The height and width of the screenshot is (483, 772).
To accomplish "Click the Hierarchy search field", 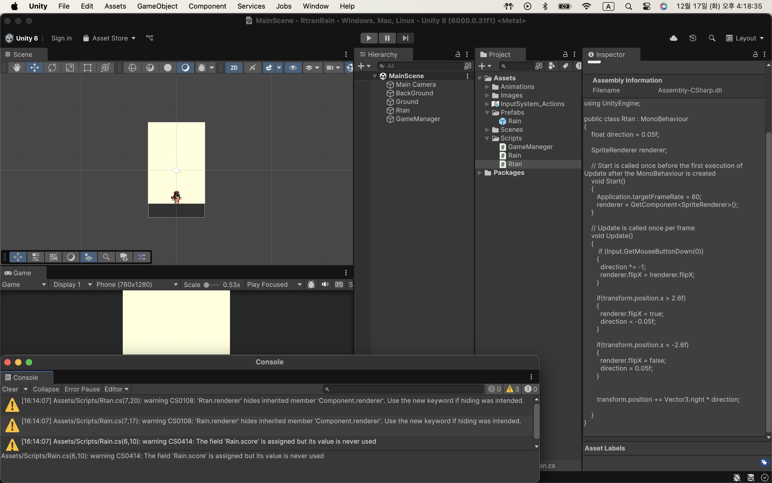I will point(420,66).
